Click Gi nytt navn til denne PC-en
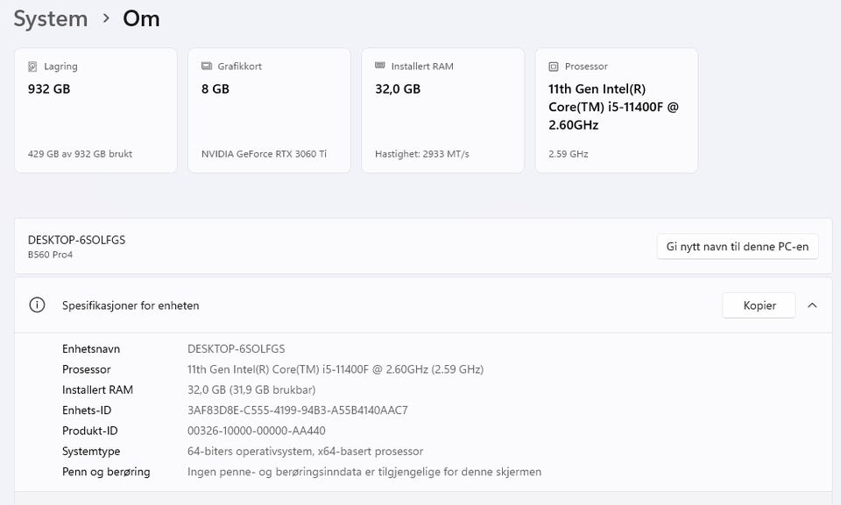The width and height of the screenshot is (841, 505). pyautogui.click(x=738, y=247)
